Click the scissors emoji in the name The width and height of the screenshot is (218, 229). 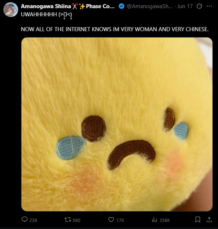75,6
